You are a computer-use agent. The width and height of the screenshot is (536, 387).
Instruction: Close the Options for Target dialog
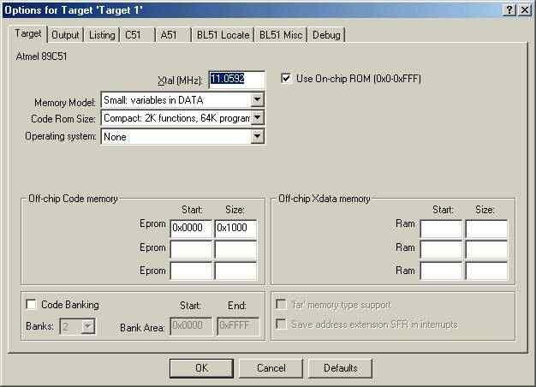coord(524,9)
